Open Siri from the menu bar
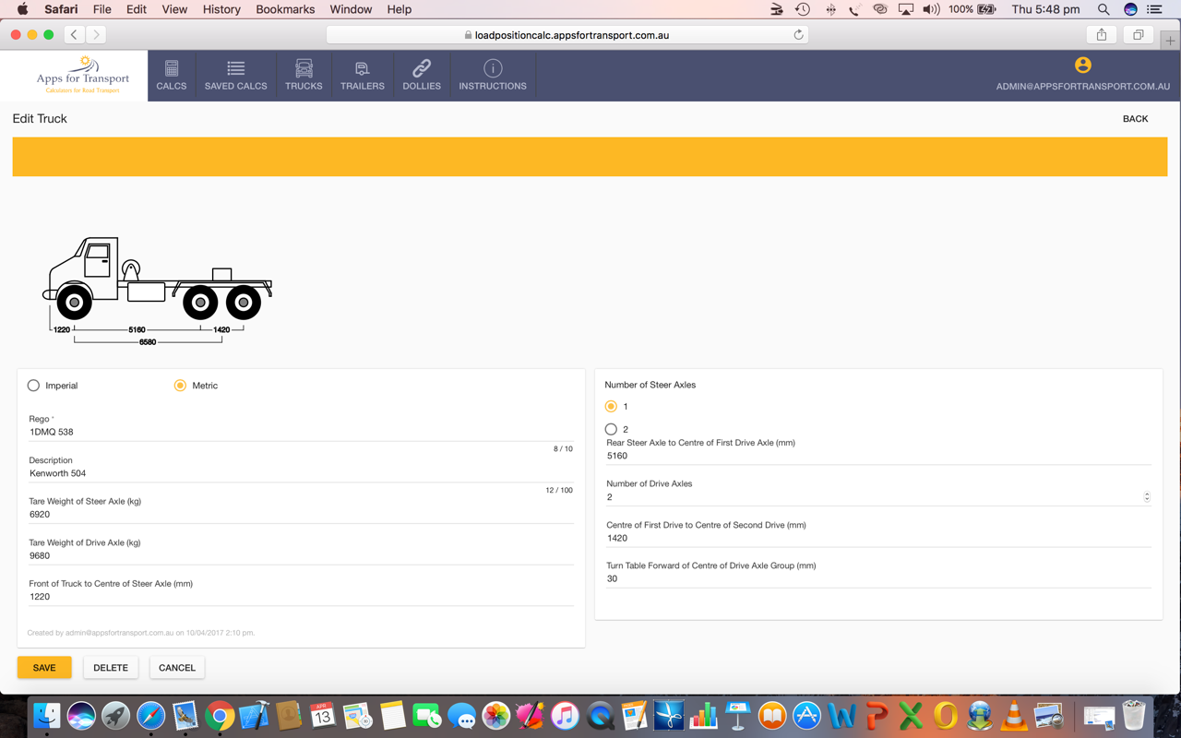 pyautogui.click(x=1130, y=9)
